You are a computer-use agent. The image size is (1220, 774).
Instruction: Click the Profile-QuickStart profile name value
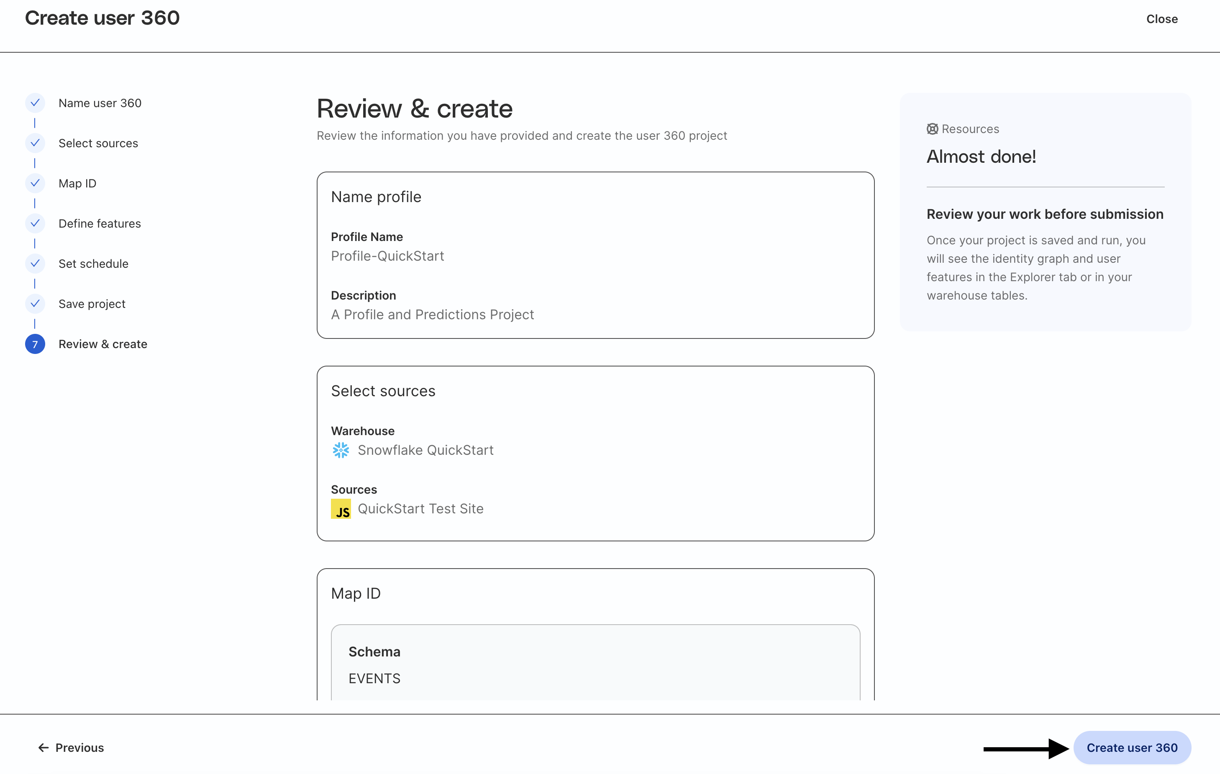(x=387, y=256)
